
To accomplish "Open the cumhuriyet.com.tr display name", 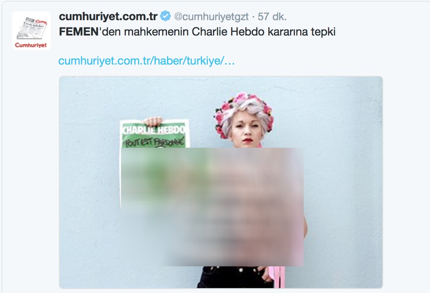I will [x=108, y=17].
